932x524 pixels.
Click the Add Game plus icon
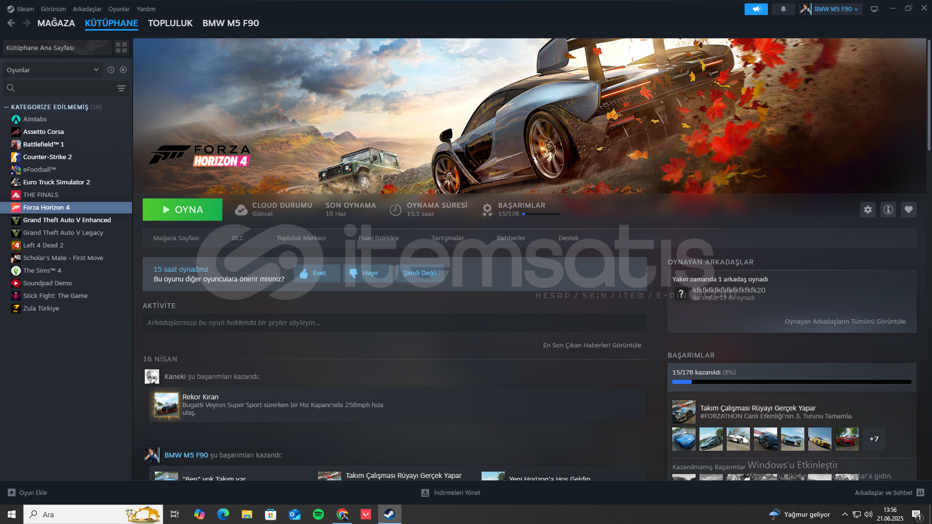(x=12, y=492)
